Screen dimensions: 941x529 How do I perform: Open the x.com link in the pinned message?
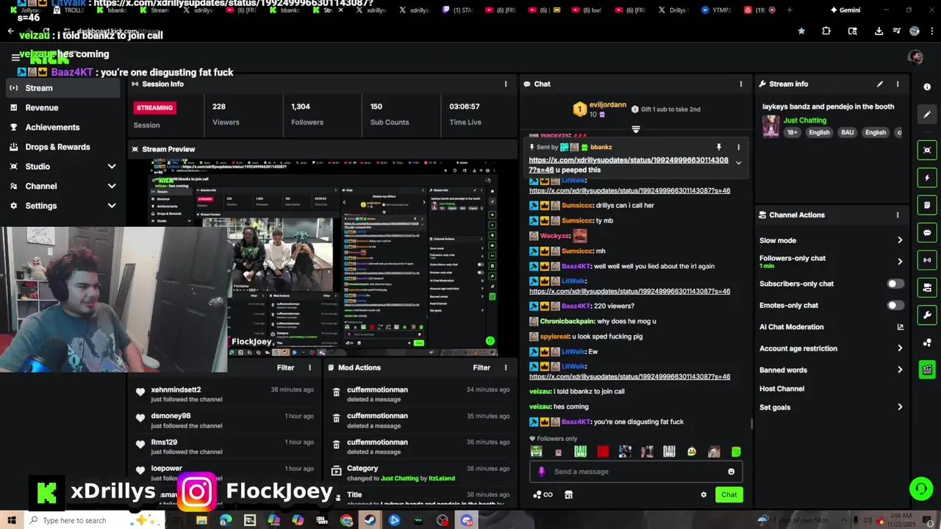pyautogui.click(x=629, y=165)
